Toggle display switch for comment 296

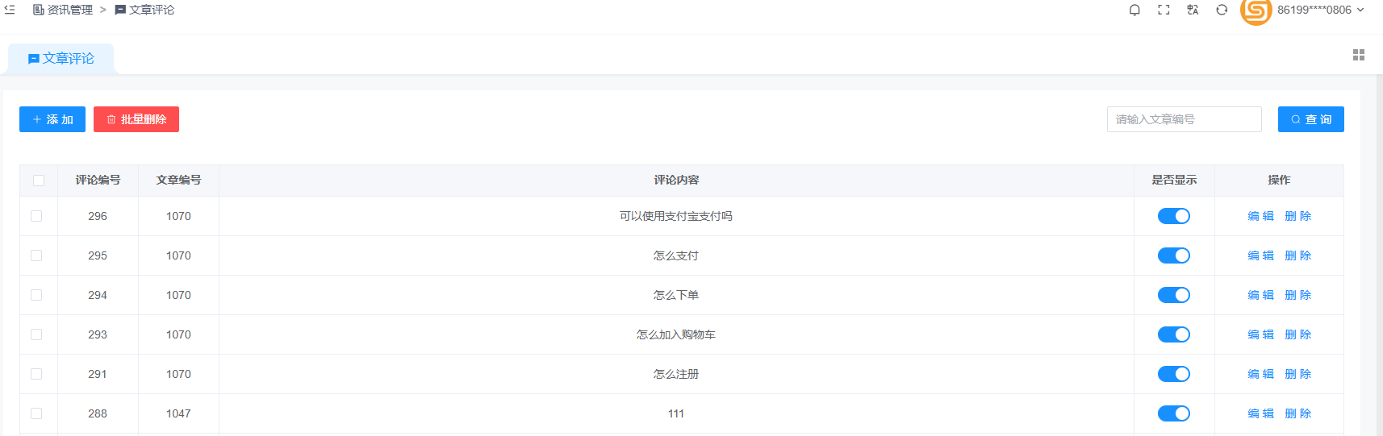pos(1173,216)
